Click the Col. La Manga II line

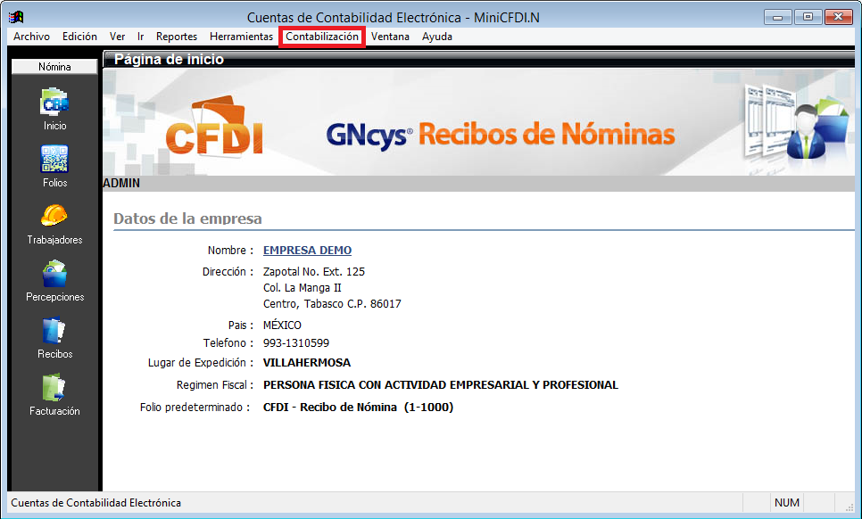(303, 288)
